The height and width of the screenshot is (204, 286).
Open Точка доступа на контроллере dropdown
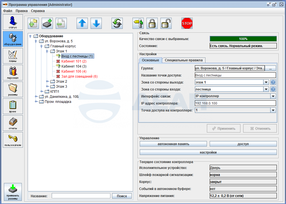point(273,110)
